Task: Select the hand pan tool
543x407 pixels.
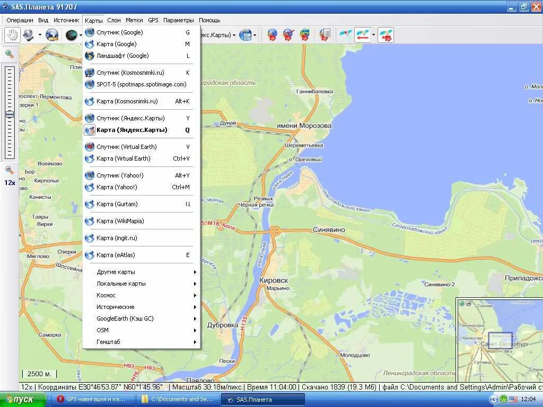Action: 13,35
